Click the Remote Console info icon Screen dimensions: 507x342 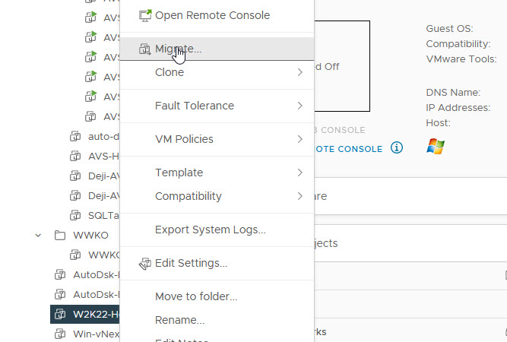(396, 148)
